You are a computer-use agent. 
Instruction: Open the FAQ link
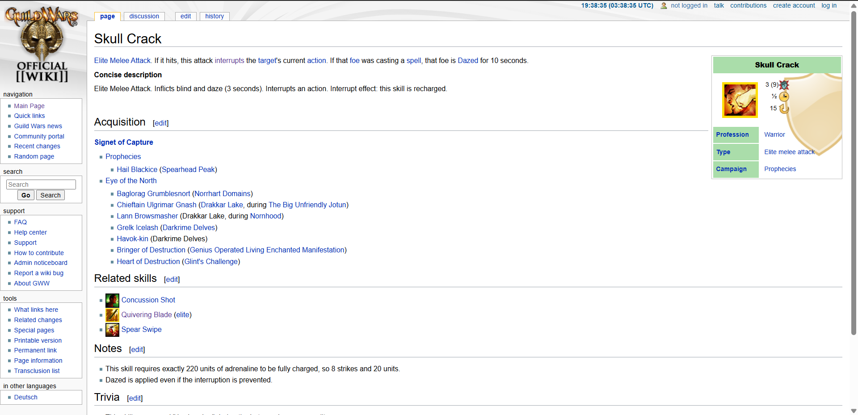tap(20, 222)
